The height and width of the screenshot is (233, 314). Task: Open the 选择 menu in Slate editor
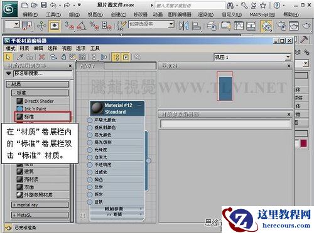52,48
